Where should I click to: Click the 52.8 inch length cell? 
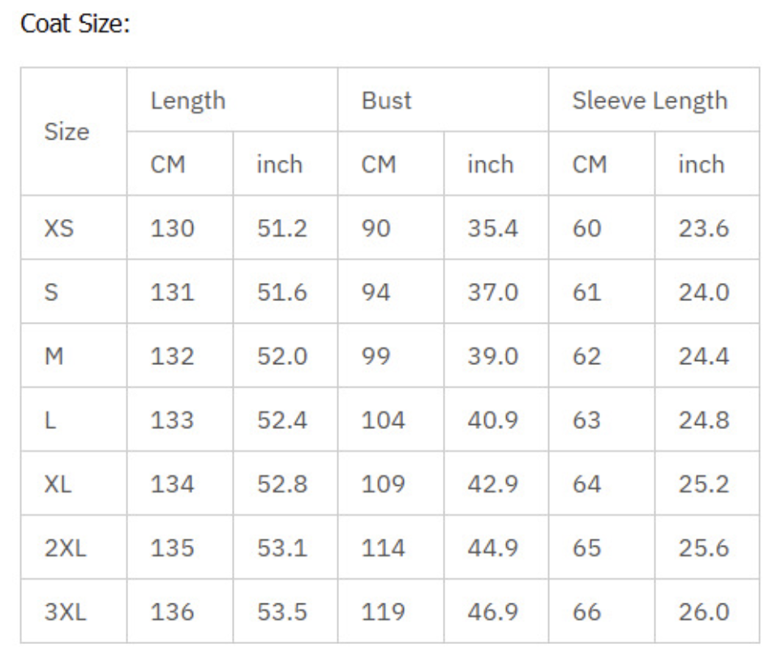(282, 484)
